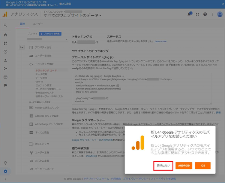Click the back arrow beside property column
Screen dimensions: 225x183
(x=21, y=47)
